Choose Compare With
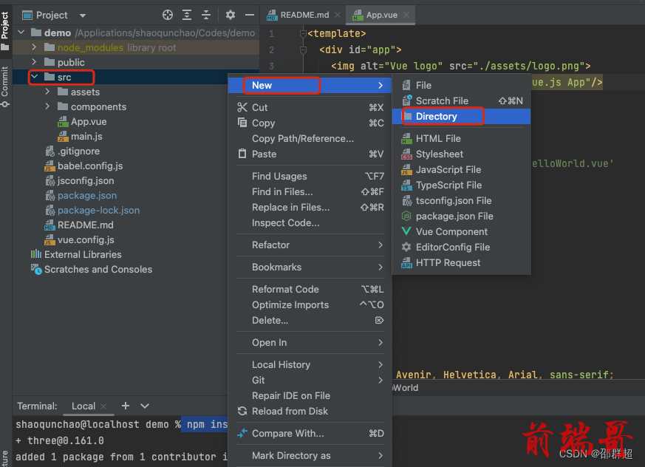 (x=310, y=434)
